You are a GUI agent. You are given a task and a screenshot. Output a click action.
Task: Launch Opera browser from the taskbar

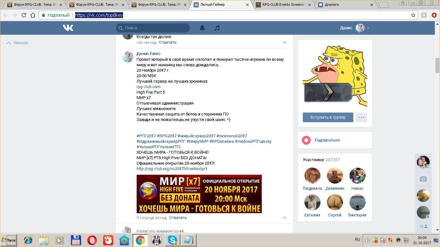click(x=92, y=240)
